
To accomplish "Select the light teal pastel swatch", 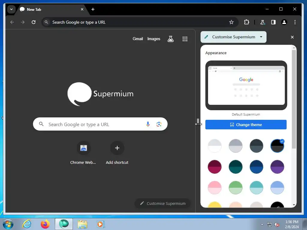I will coord(256,188).
